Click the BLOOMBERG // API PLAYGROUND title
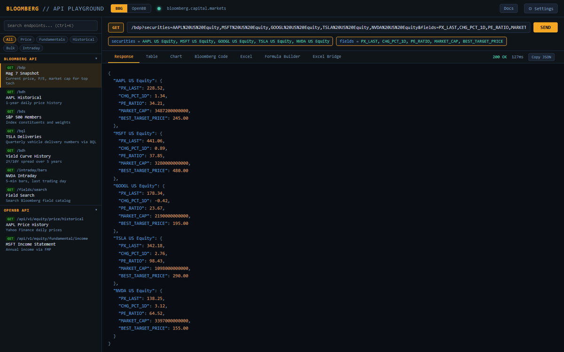The height and width of the screenshot is (352, 564). point(55,8)
